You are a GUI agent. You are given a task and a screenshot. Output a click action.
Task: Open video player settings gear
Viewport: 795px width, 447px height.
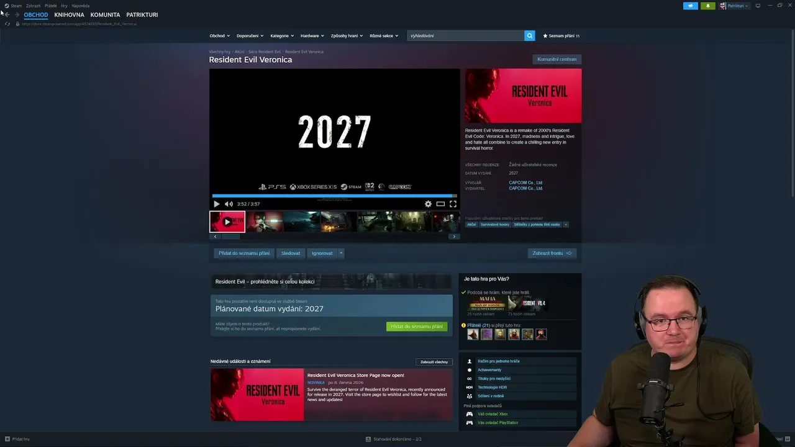(x=428, y=204)
